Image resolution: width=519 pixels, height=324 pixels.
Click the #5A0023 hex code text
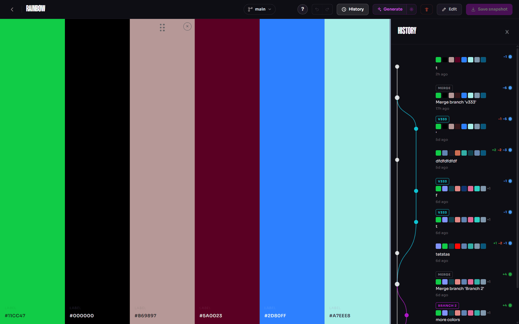pyautogui.click(x=211, y=316)
